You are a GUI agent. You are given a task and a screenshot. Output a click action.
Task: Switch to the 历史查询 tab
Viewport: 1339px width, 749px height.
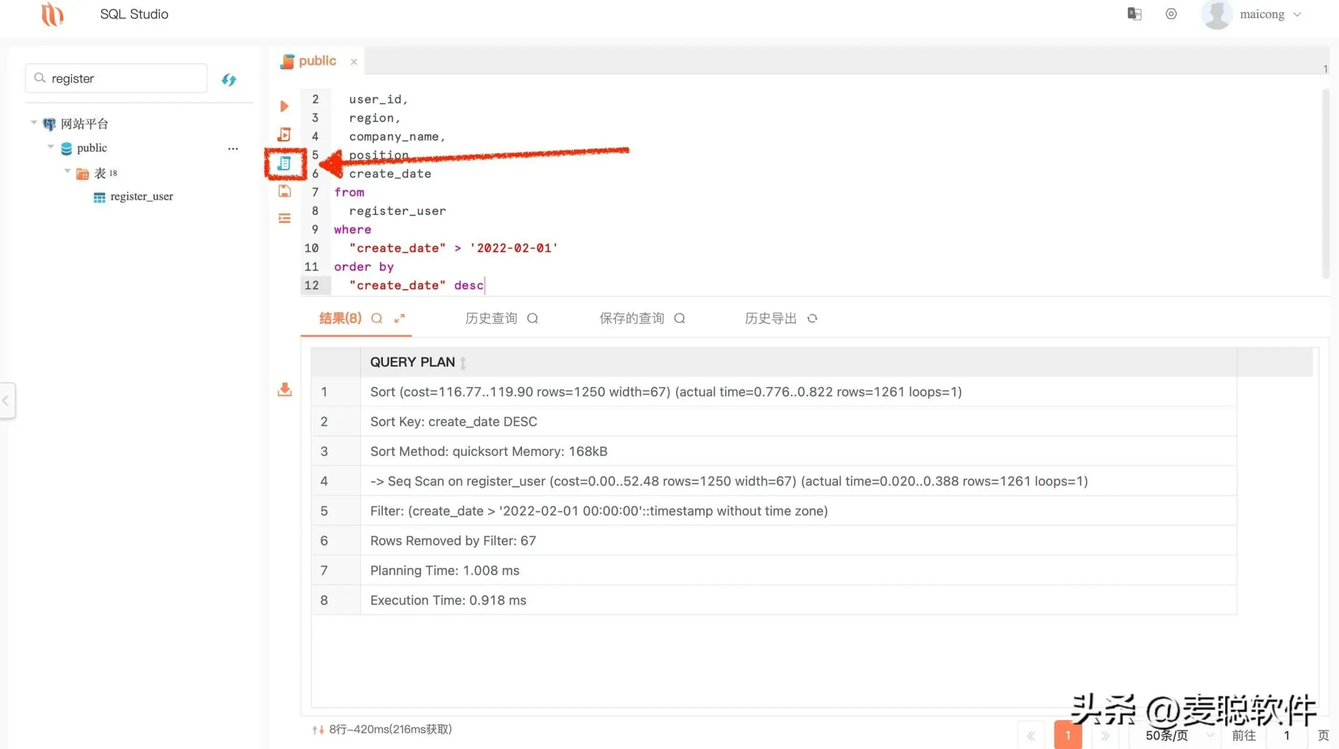pos(491,319)
